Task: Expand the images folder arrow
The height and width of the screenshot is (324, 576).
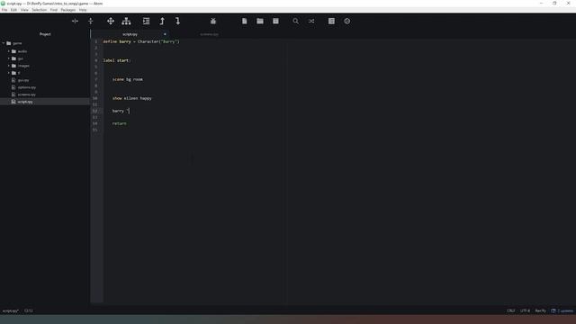Action: click(x=9, y=66)
